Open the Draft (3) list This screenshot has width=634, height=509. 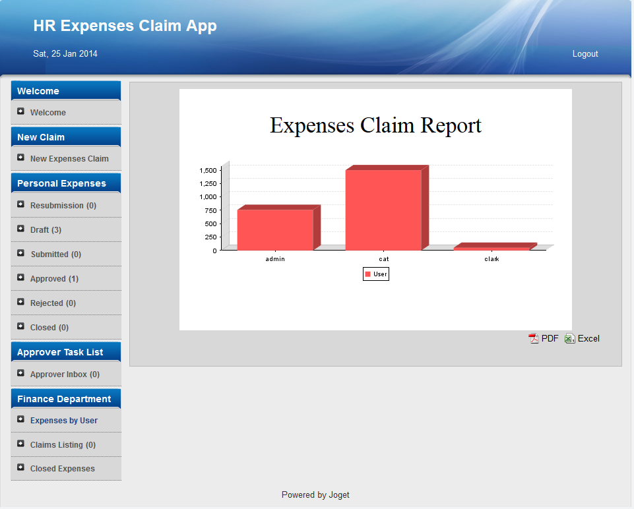46,230
